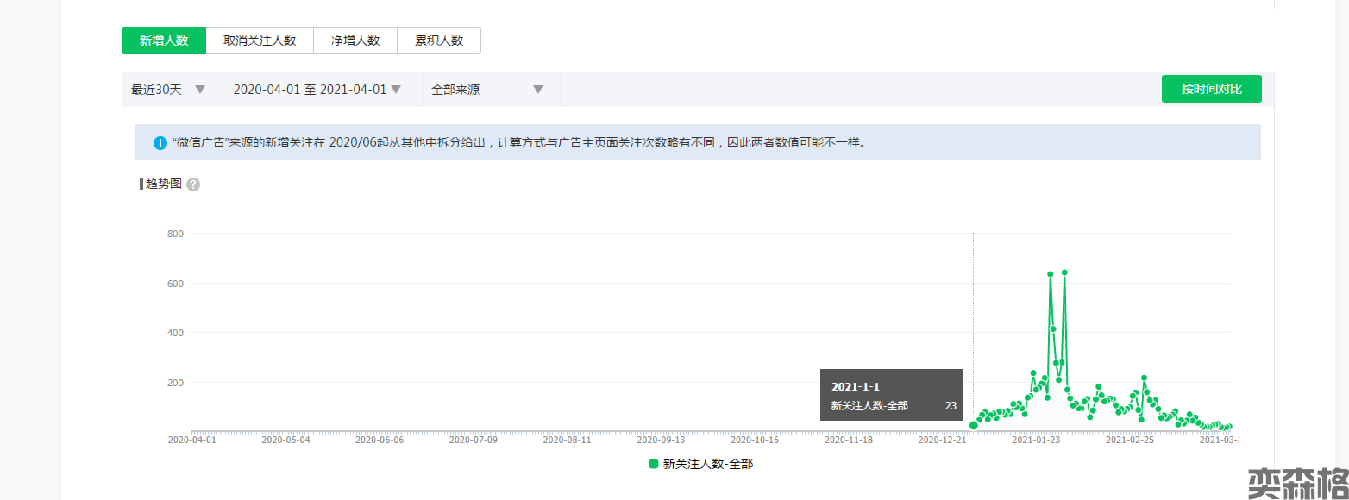1349x500 pixels.
Task: Click the 2020-04-01 x-axis label
Action: [x=191, y=440]
